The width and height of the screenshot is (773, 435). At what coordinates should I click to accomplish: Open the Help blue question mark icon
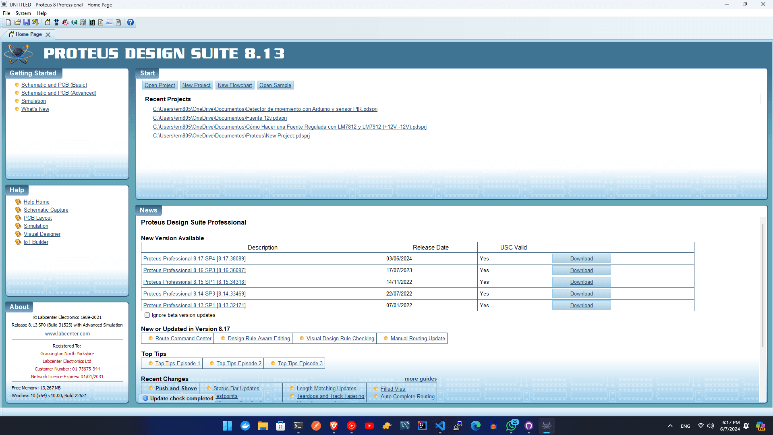click(x=130, y=22)
